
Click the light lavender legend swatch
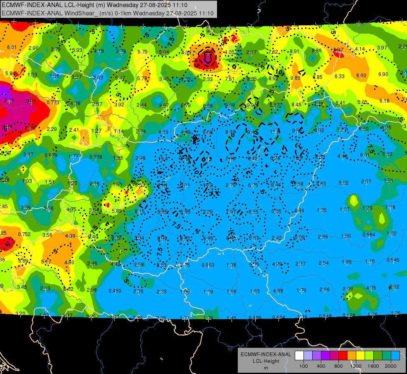(308, 355)
